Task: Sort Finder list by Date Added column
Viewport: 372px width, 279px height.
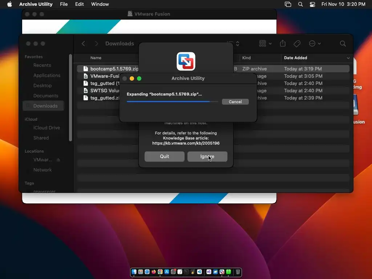Action: (295, 58)
